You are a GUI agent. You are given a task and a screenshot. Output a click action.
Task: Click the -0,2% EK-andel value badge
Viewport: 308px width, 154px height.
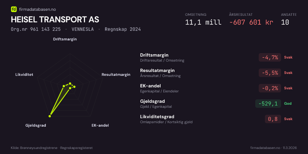point(269,88)
